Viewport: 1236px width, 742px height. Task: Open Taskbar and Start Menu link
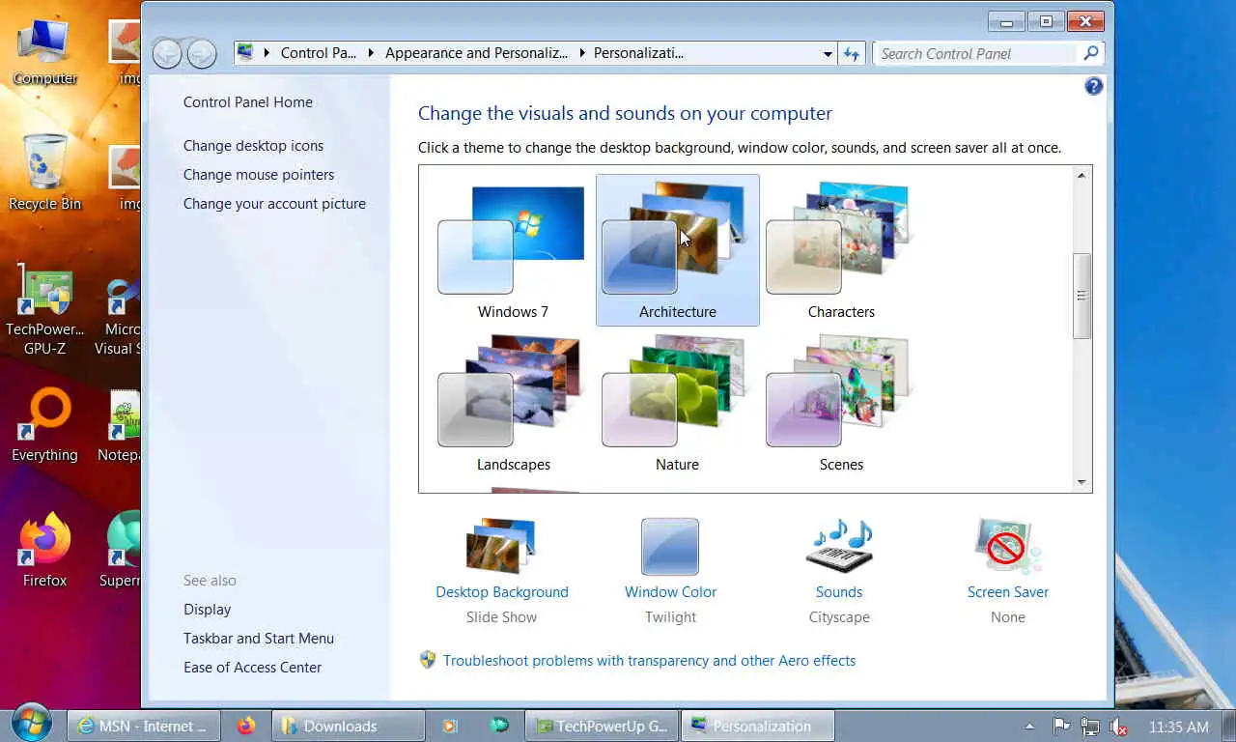(259, 639)
